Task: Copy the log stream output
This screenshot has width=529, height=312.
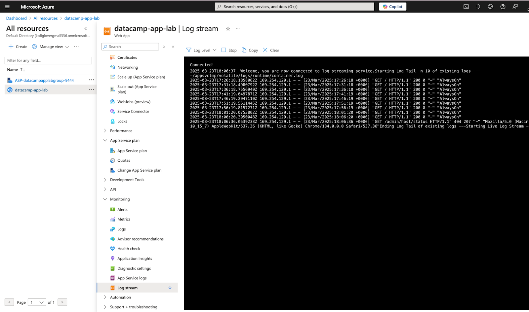Action: coord(250,50)
